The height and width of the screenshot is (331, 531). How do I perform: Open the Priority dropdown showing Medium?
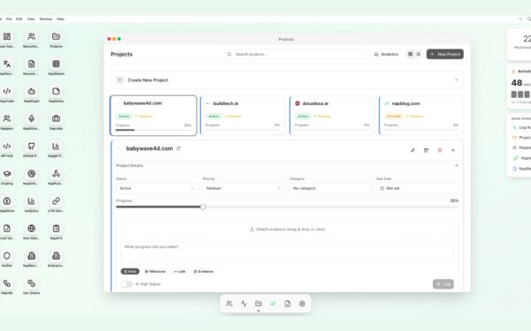(x=243, y=188)
